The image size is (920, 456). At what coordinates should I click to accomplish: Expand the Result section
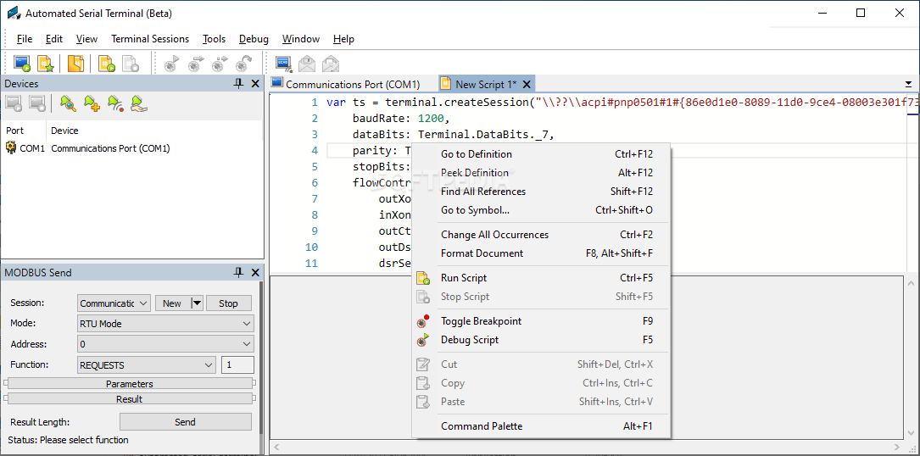point(130,399)
